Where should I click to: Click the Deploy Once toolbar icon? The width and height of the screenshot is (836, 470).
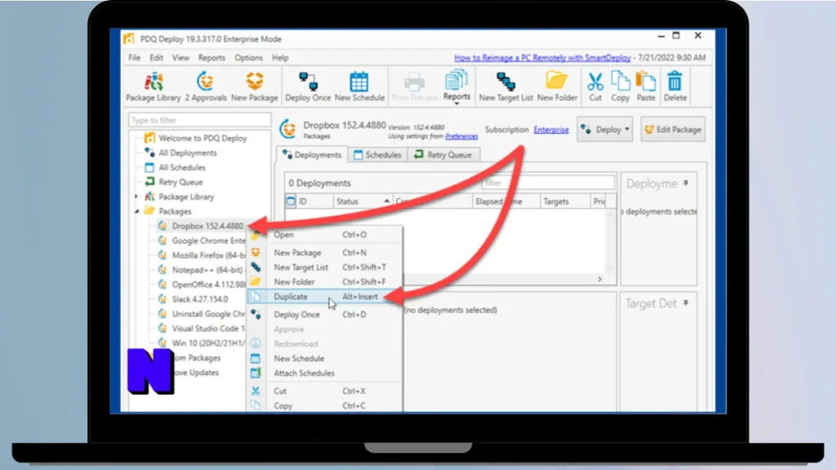coord(308,86)
